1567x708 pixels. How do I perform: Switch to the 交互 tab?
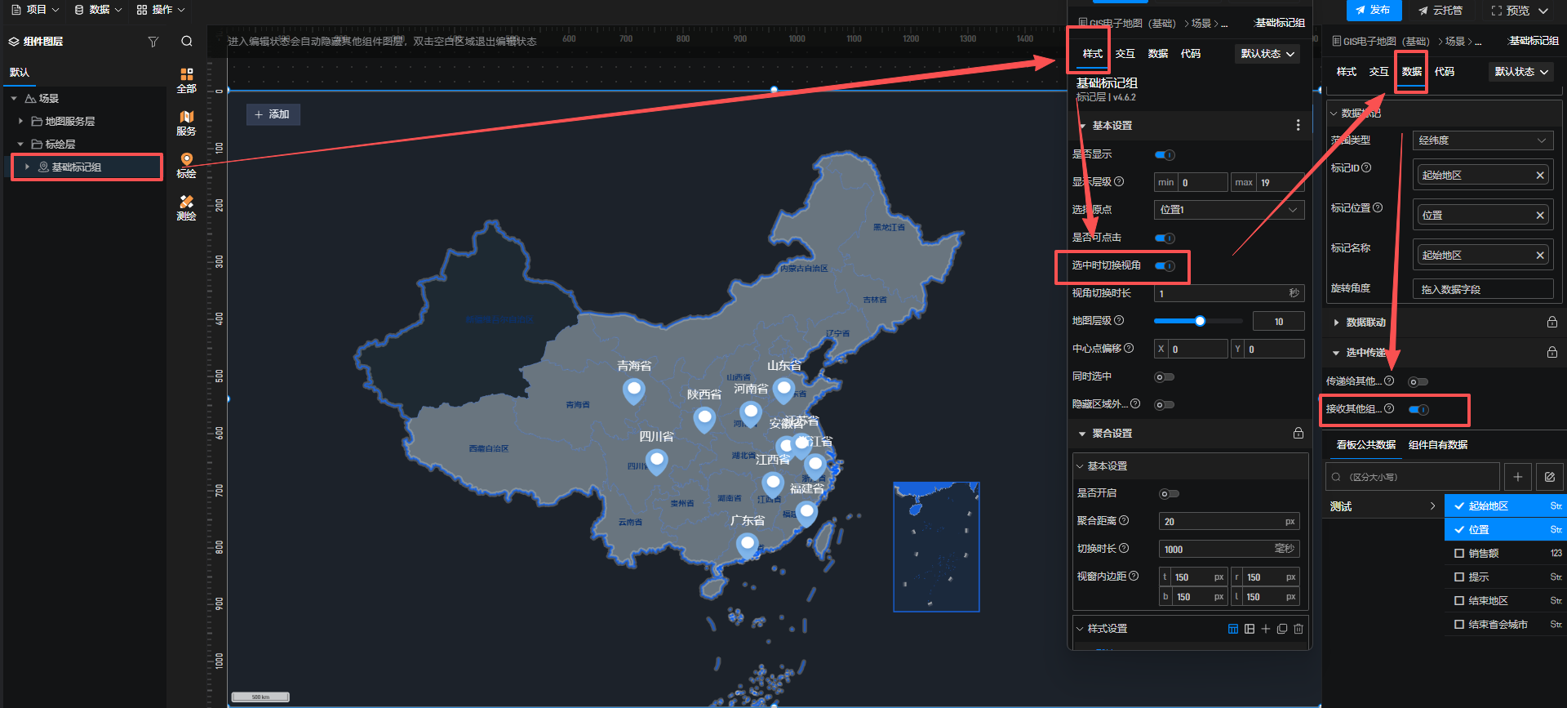1125,54
